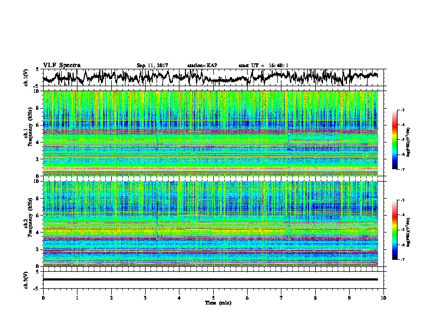The image size is (432, 334).
Task: Click tick label "10" on the Time axis
Action: pos(383,298)
